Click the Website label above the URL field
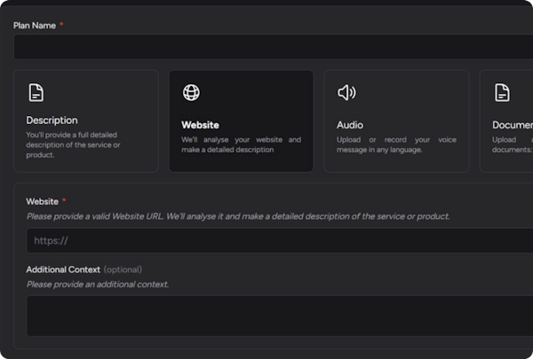533x359 pixels. click(43, 202)
